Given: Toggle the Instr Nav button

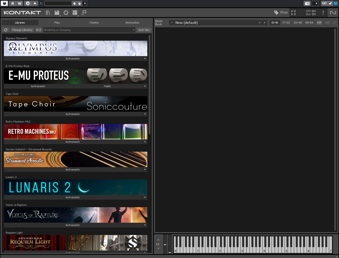Looking at the screenshot, I should point(144,30).
